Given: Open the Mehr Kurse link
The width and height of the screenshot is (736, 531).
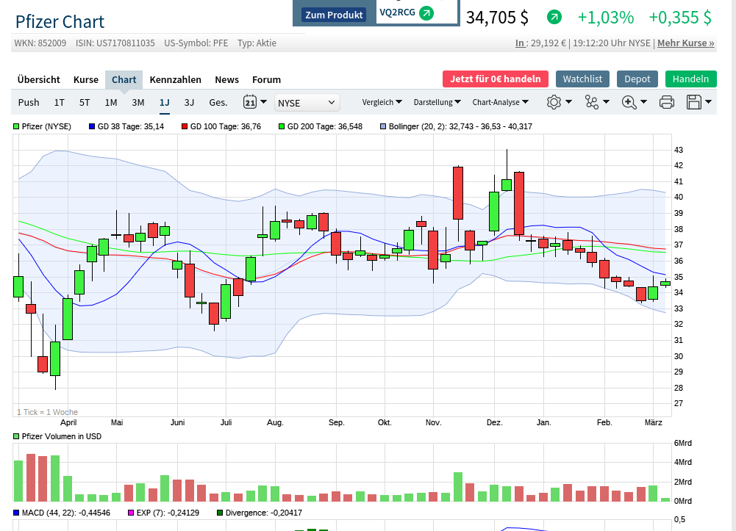Looking at the screenshot, I should tap(686, 43).
